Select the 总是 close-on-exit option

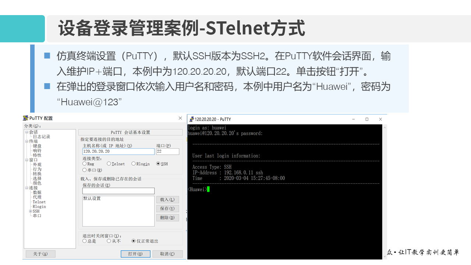pyautogui.click(x=85, y=241)
